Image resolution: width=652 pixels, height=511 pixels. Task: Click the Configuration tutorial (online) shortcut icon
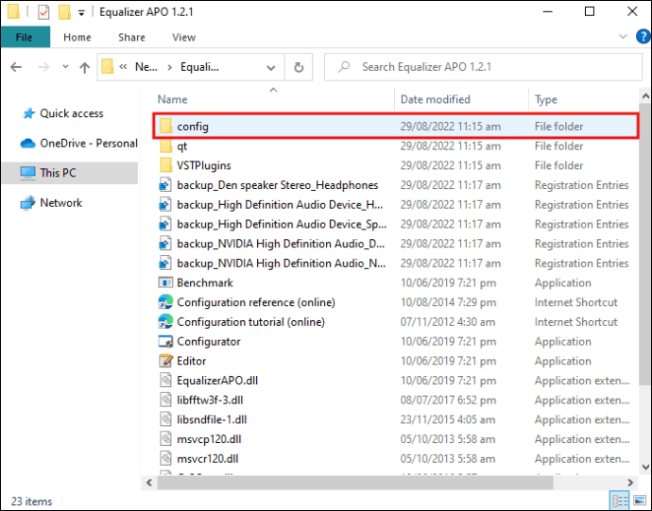pos(165,322)
